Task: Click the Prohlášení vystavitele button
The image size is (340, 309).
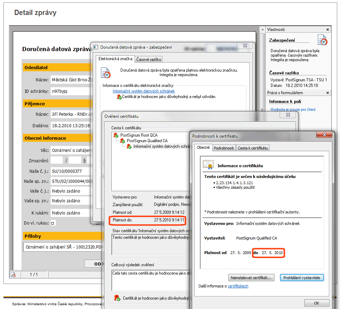Action: click(301, 277)
